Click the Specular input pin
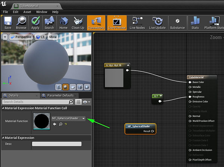The height and width of the screenshot is (167, 224). coord(190,92)
